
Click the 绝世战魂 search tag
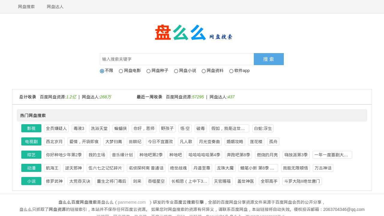pyautogui.click(x=178, y=168)
